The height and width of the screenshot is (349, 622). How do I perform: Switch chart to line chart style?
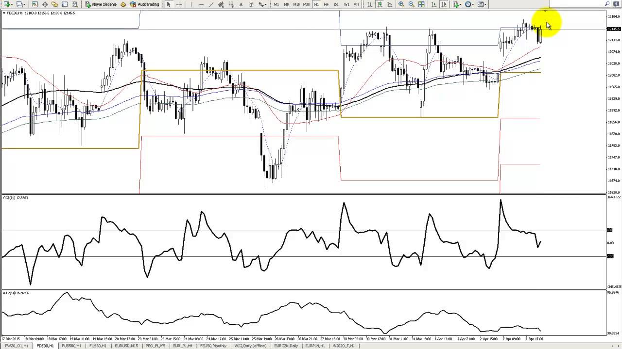390,4
